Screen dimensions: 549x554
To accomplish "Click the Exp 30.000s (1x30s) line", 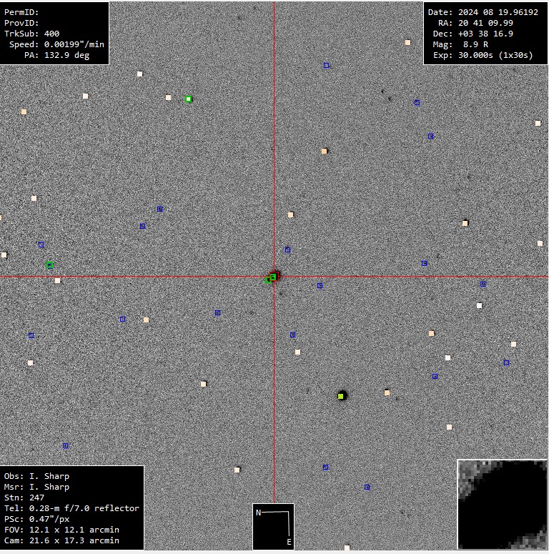I will (483, 55).
